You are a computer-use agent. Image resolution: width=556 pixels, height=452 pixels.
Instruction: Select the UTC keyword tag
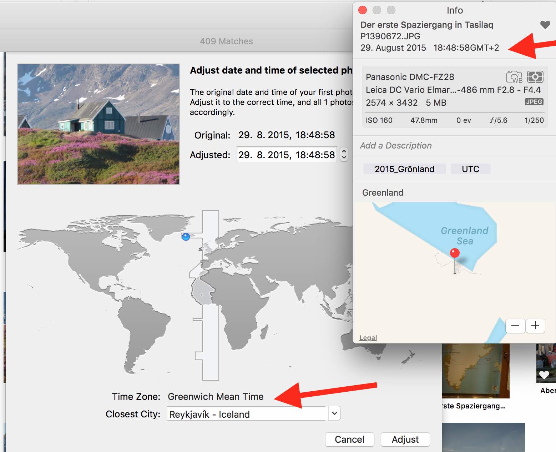(470, 169)
